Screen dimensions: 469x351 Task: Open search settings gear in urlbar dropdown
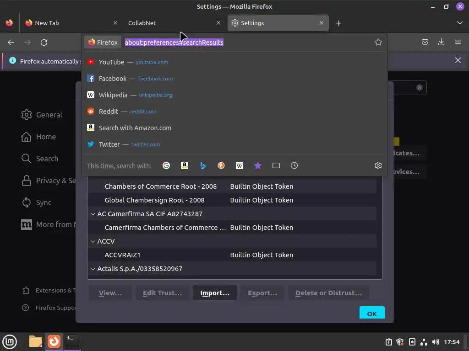pyautogui.click(x=378, y=165)
